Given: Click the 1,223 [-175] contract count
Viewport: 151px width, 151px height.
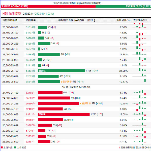Looking at the screenshot, I should [x=97, y=114].
